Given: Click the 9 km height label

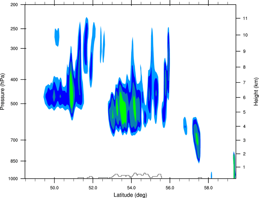Looking at the screenshot, I should (244, 51).
